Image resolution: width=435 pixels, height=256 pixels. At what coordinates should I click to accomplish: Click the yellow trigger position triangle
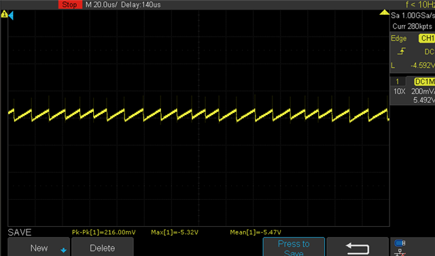click(x=384, y=12)
